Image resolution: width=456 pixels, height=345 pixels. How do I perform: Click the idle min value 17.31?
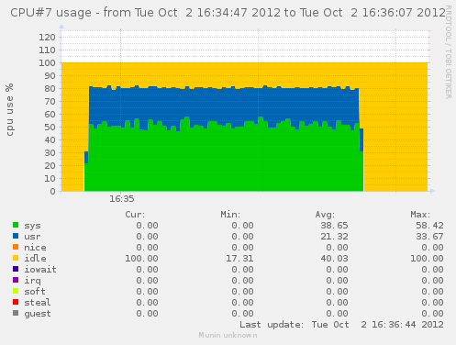239,259
